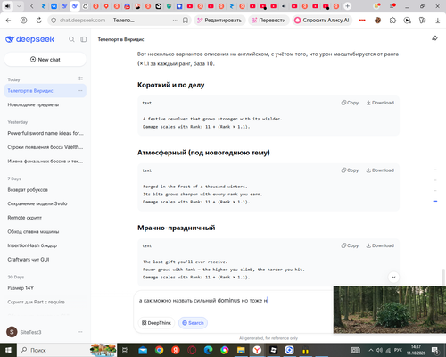Download the Мрачно-праздничный code block

(380, 245)
